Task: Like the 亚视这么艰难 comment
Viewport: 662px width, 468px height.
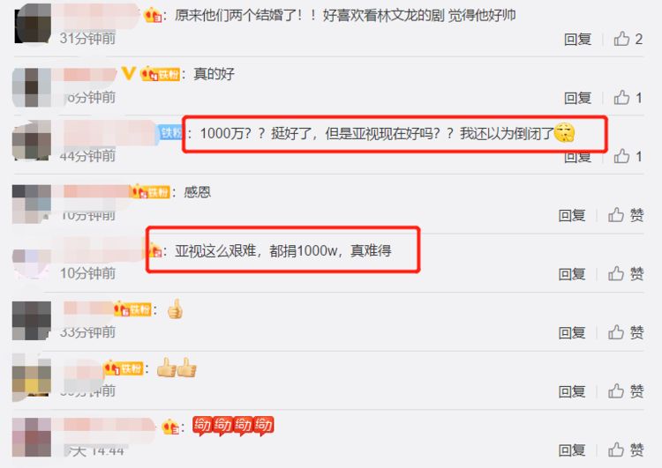Action: tap(626, 273)
